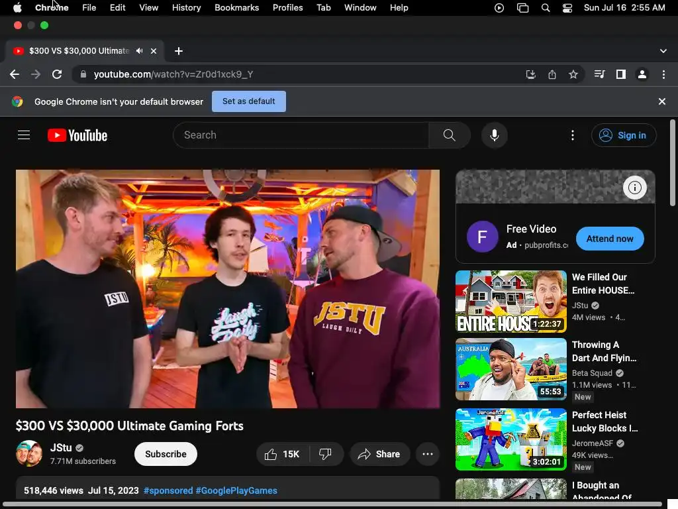Click the 518,446 views text
Viewport: 678px width, 509px height.
click(x=54, y=490)
